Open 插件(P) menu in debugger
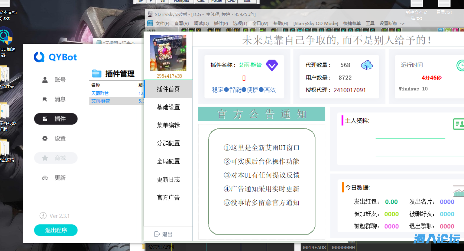 click(221, 23)
